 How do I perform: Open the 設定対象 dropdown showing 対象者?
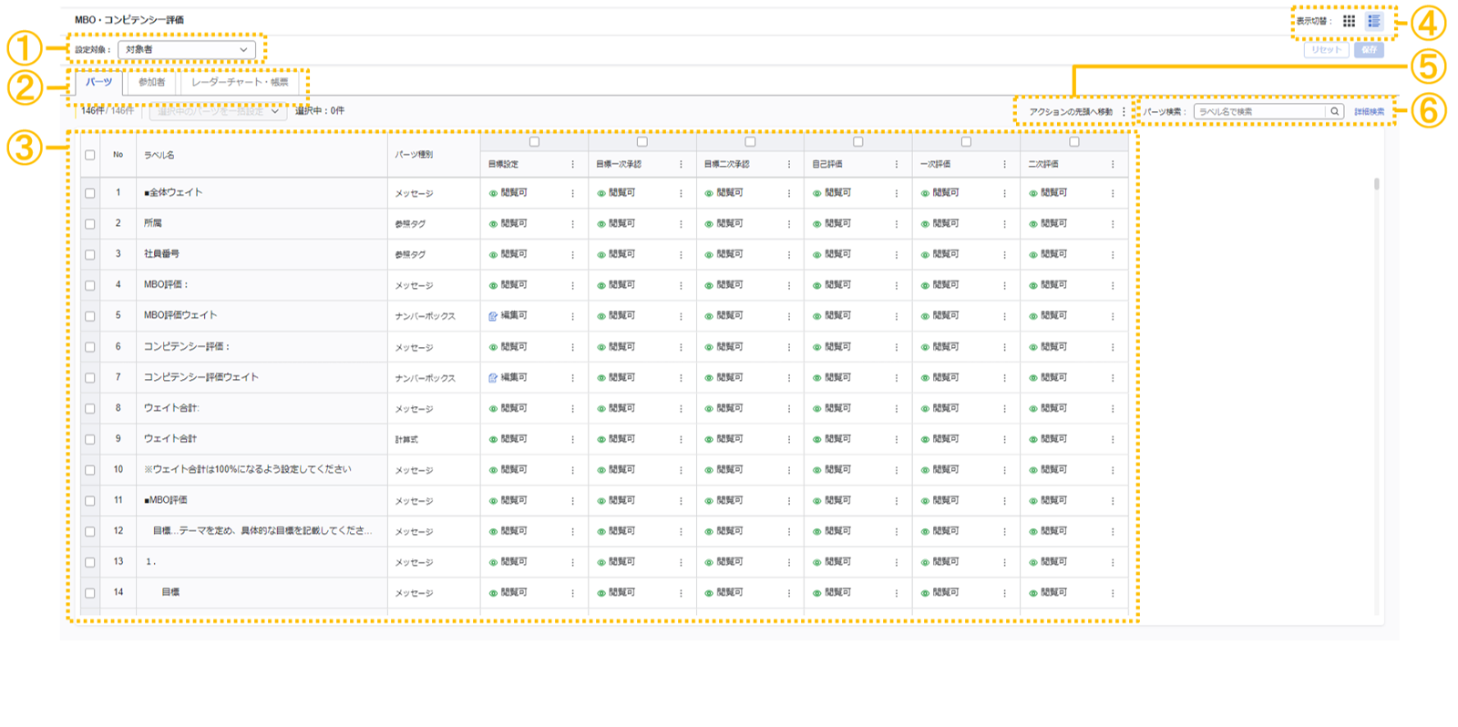(x=187, y=49)
